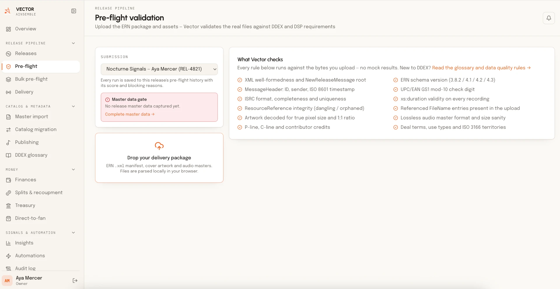The image size is (560, 289).
Task: Go to Treasury
Action: (41, 205)
